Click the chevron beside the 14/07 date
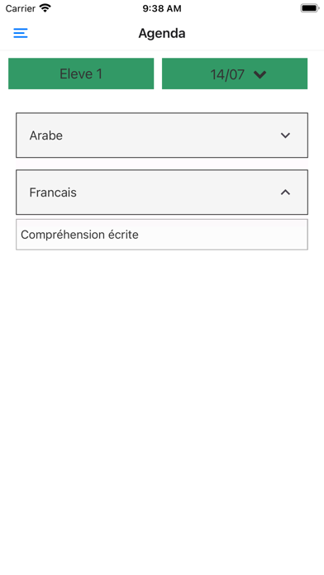324x575 pixels. (260, 74)
